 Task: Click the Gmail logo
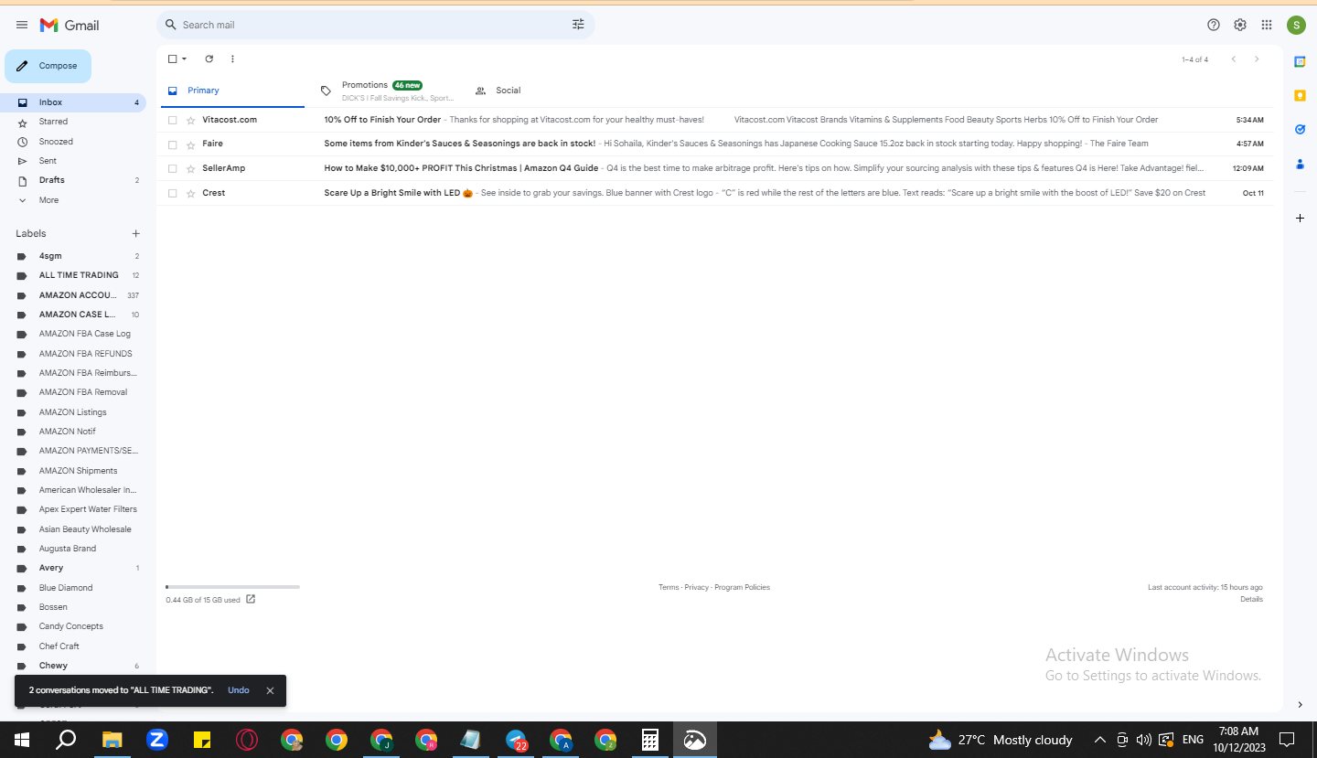click(70, 25)
